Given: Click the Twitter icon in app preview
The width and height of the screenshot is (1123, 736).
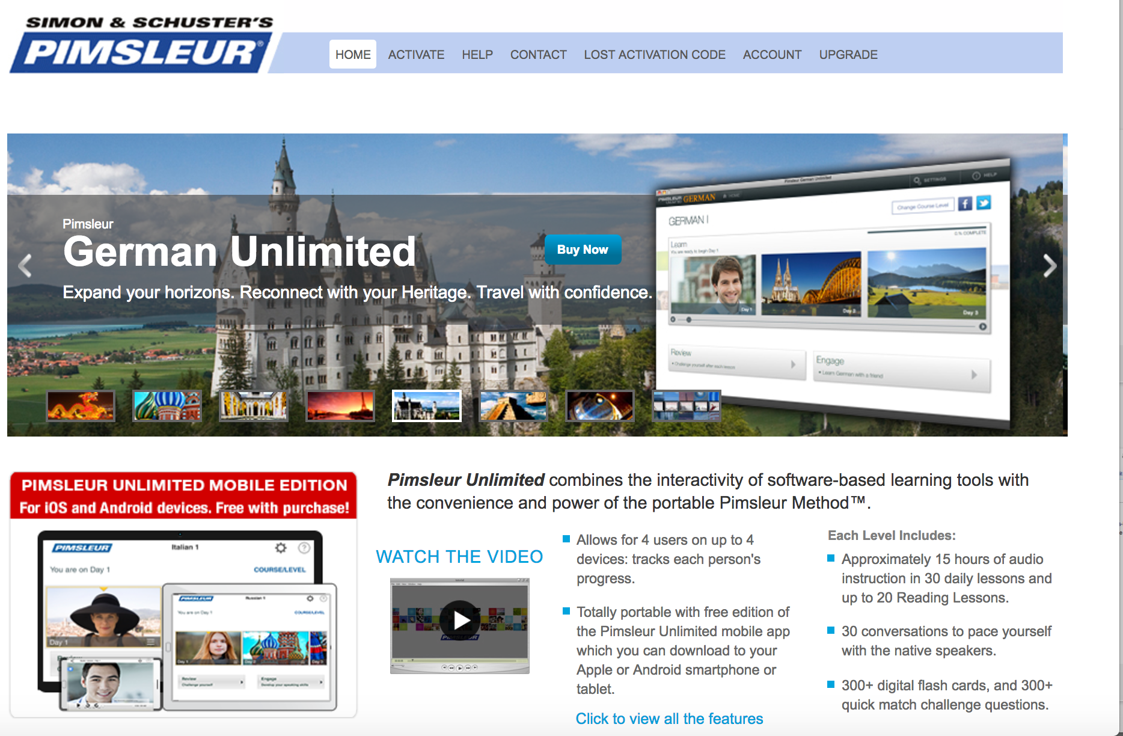Looking at the screenshot, I should pos(984,203).
